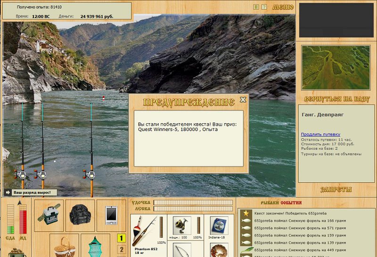The width and height of the screenshot is (377, 257).
Task: Click the 'Ганг. Девпраяг' location title
Action: pyautogui.click(x=322, y=115)
